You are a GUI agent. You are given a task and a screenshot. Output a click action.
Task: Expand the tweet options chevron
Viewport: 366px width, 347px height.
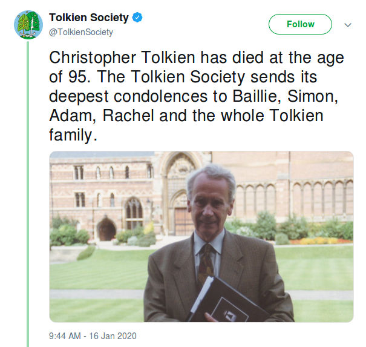point(348,25)
